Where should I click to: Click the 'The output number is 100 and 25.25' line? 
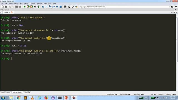click(21, 53)
